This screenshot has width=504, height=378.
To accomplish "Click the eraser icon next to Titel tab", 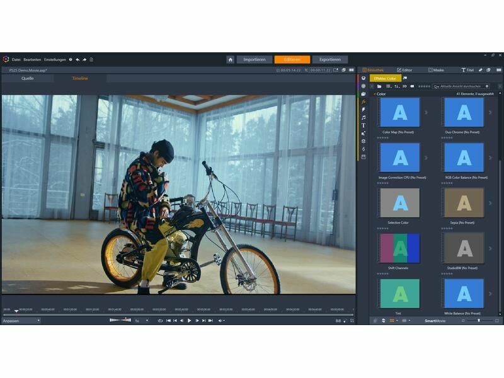I will (481, 70).
